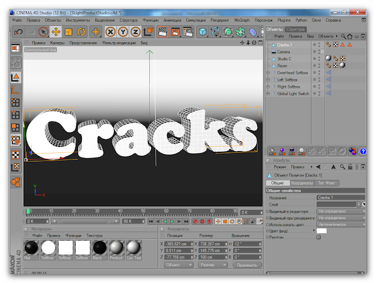The width and height of the screenshot is (376, 283).
Task: Enable the Рентген checkbox
Action: point(318,237)
